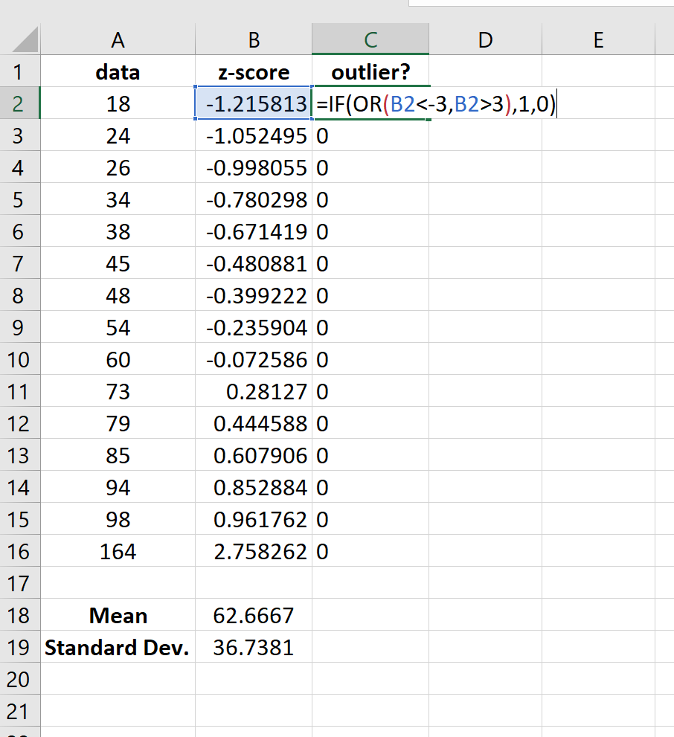674x737 pixels.
Task: Select column C via its header
Action: [x=370, y=39]
